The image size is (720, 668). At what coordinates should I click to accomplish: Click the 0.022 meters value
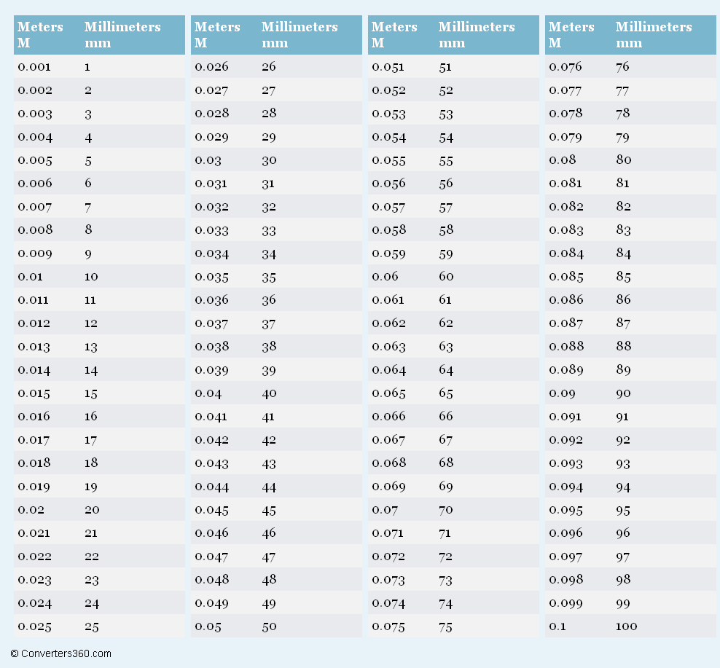pos(35,557)
